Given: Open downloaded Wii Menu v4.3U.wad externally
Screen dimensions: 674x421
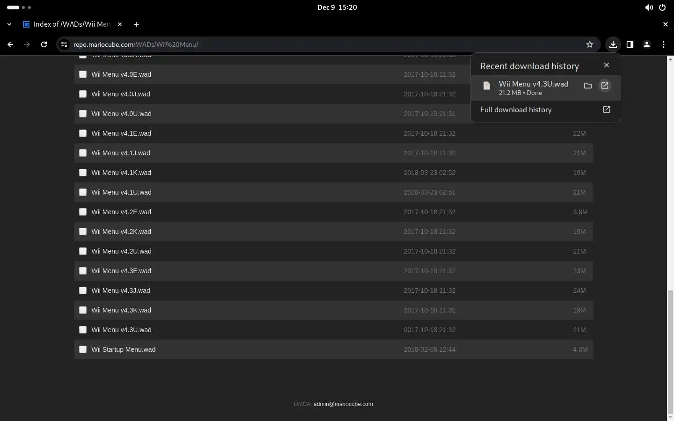Looking at the screenshot, I should click(605, 86).
